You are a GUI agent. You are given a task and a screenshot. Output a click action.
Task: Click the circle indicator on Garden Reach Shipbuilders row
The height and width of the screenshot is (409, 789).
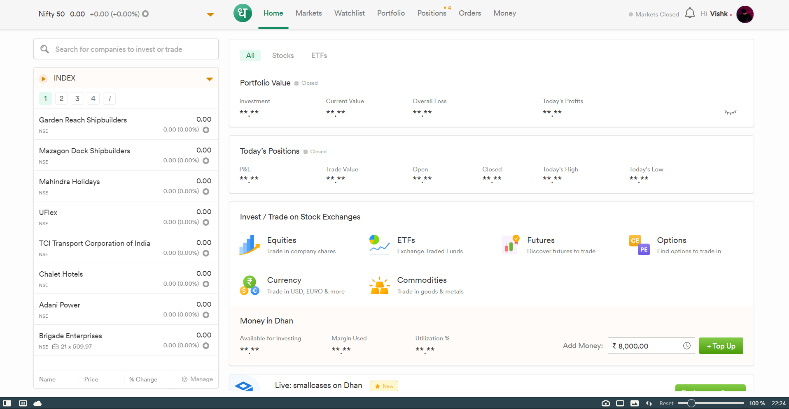click(x=206, y=130)
